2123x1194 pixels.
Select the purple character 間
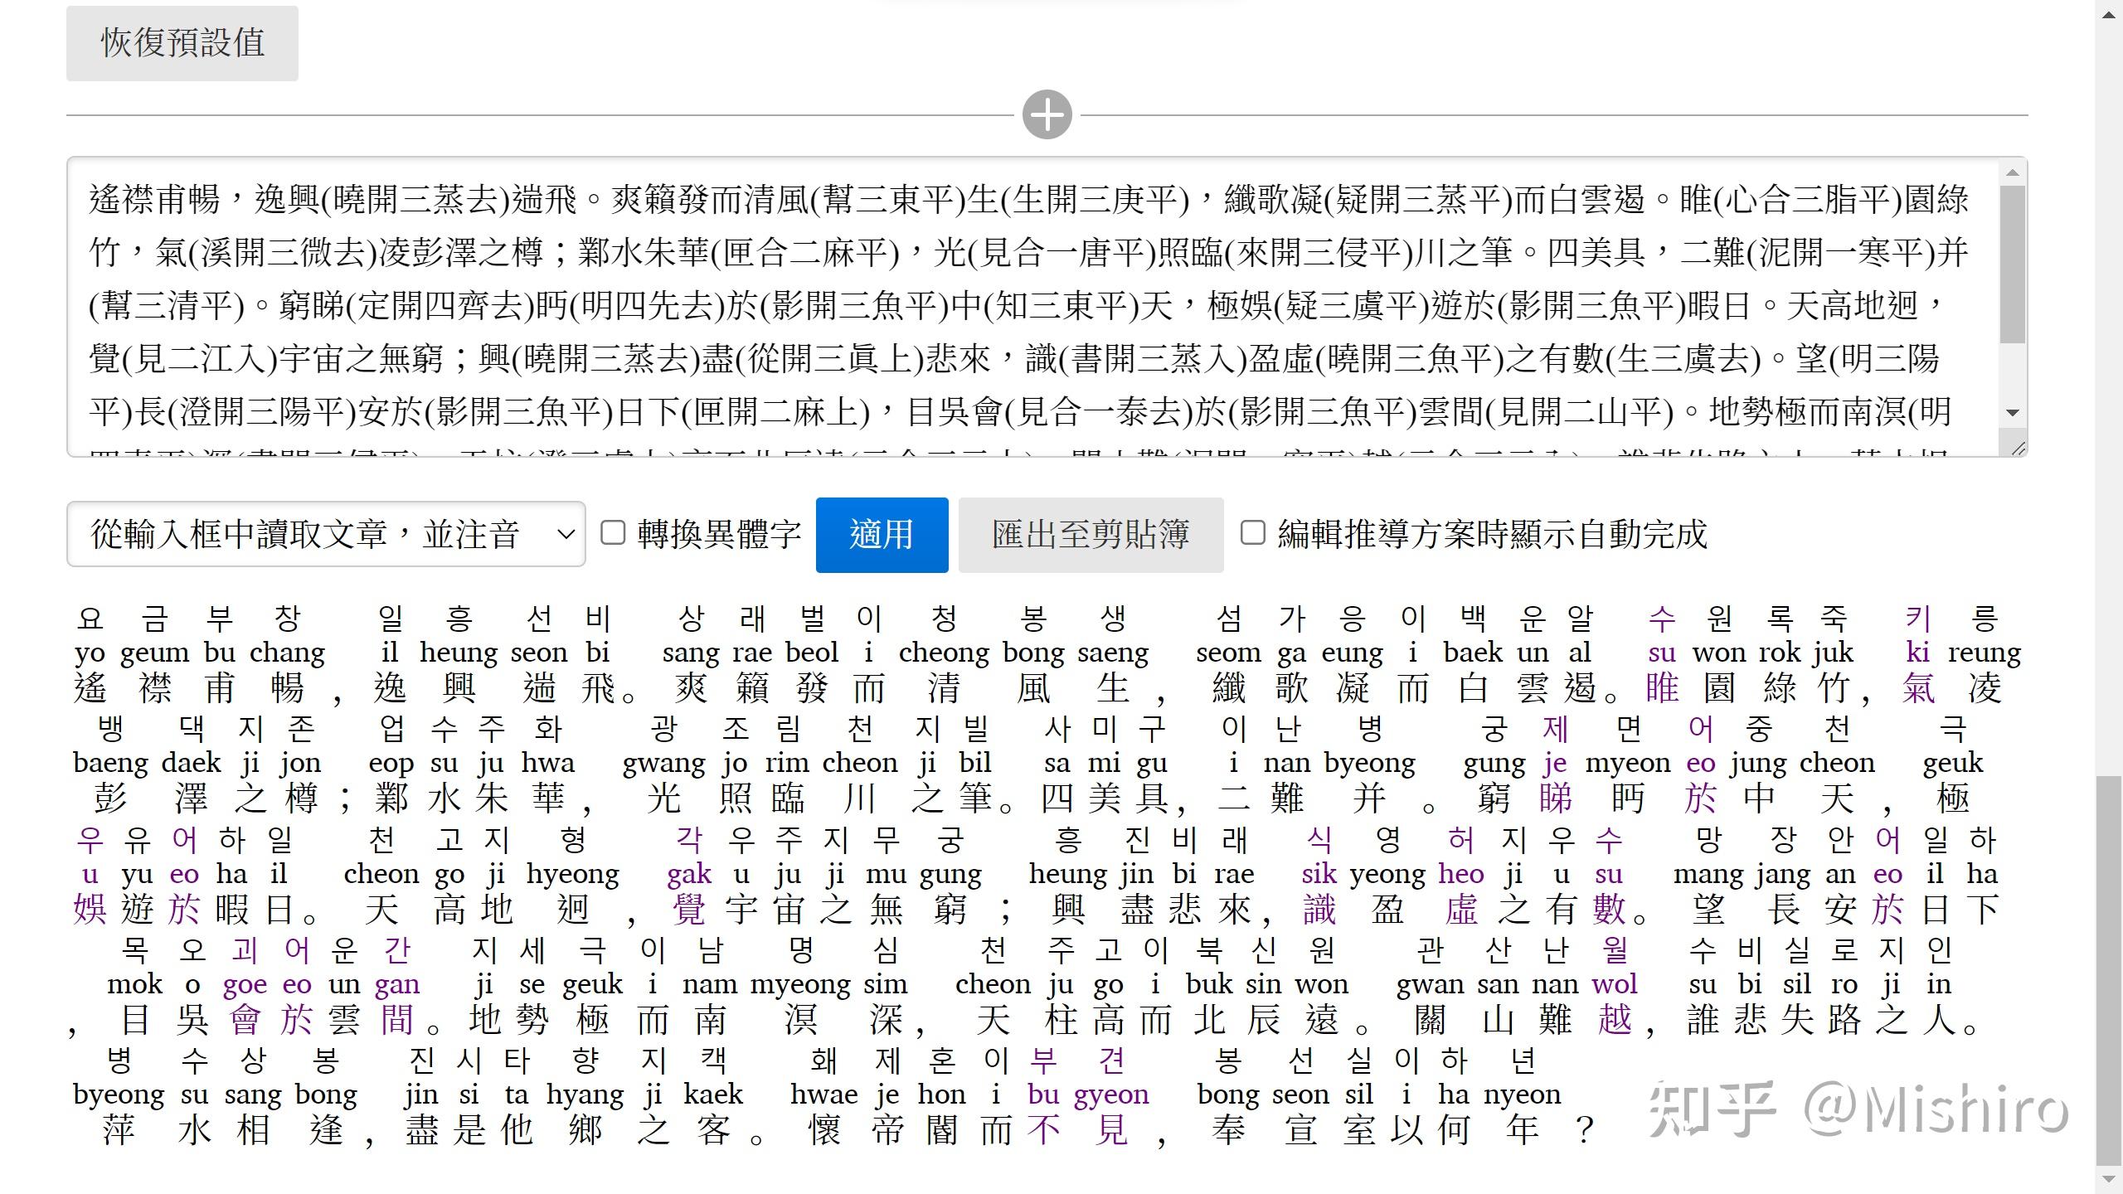[397, 1020]
